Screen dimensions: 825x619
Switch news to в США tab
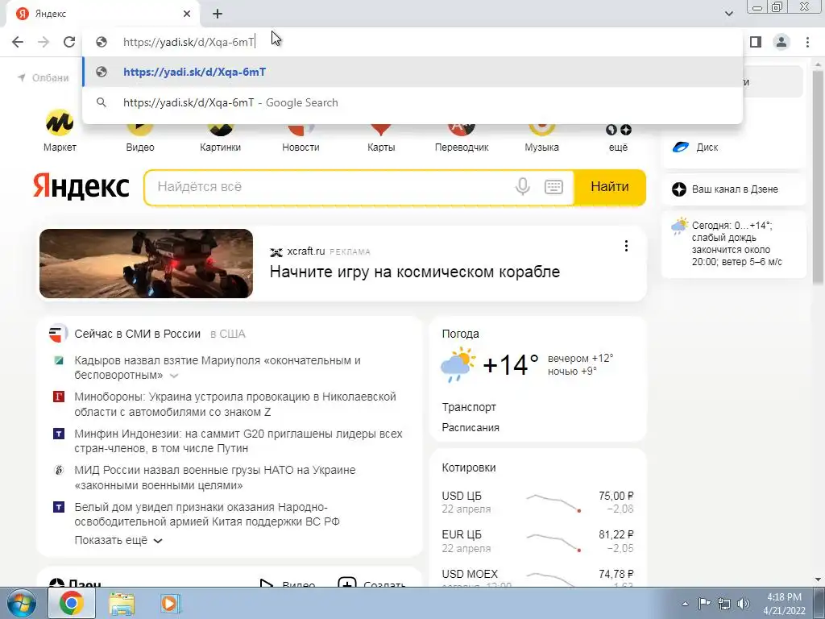[228, 334]
